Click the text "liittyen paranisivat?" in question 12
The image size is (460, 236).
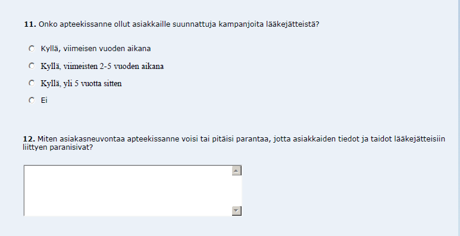pos(58,147)
